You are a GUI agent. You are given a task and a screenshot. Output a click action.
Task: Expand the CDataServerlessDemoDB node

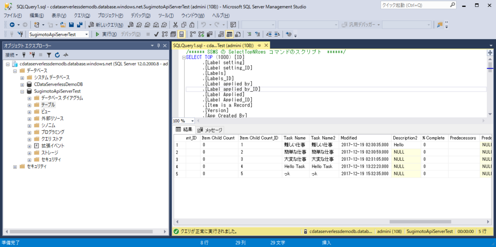(x=22, y=84)
